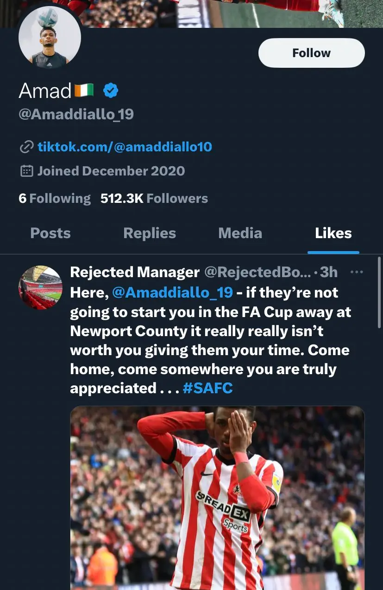The height and width of the screenshot is (590, 383).
Task: Open the tiktok.com/@amaddiallo10 link
Action: tap(125, 147)
